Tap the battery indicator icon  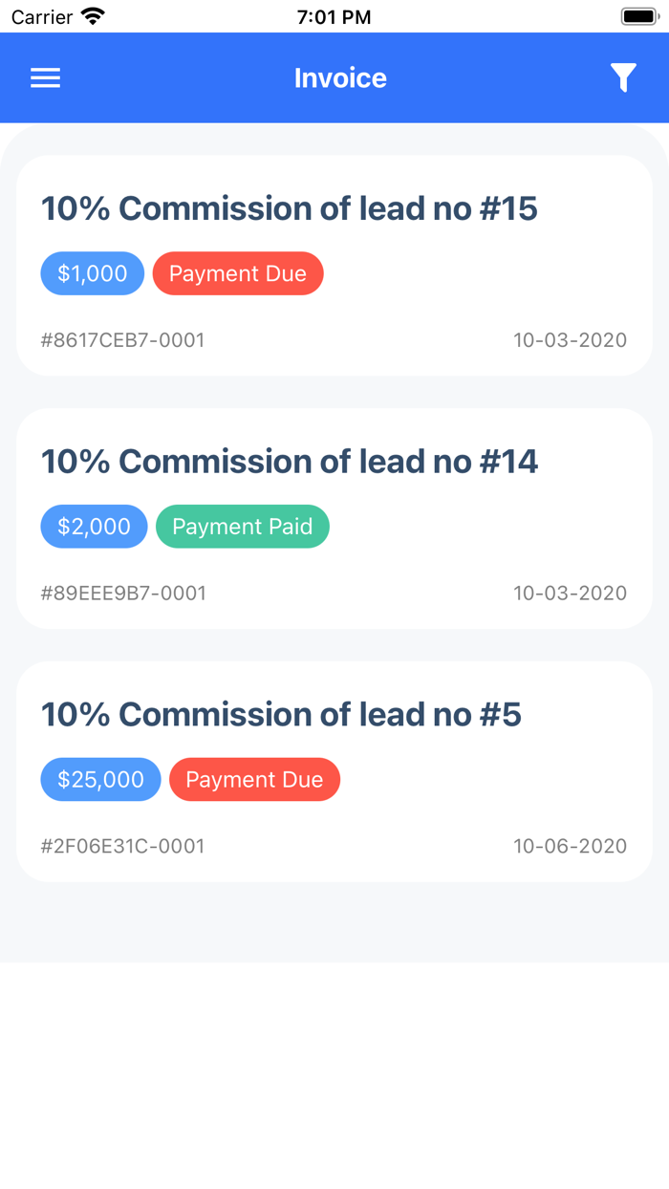coord(639,16)
